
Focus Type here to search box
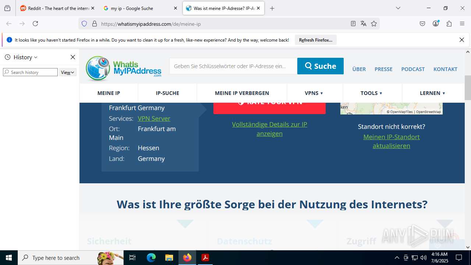click(71, 258)
